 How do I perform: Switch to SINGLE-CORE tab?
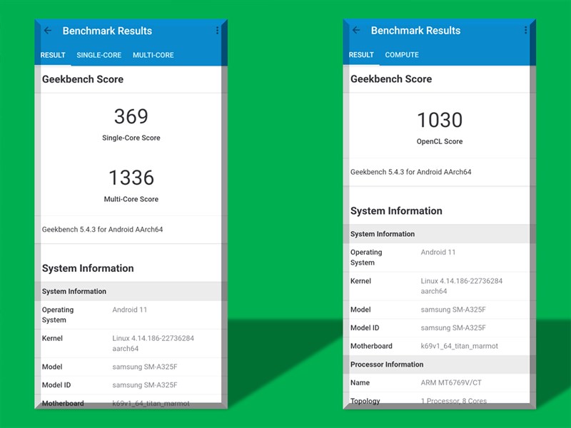tap(98, 55)
